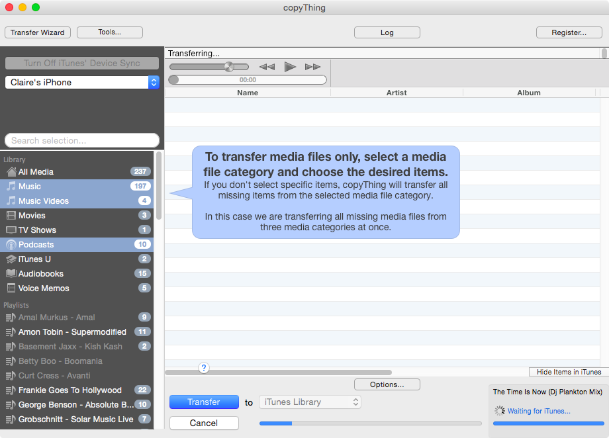Screen dimensions: 609x438
Task: Sort the list by Name column
Action: [x=248, y=93]
